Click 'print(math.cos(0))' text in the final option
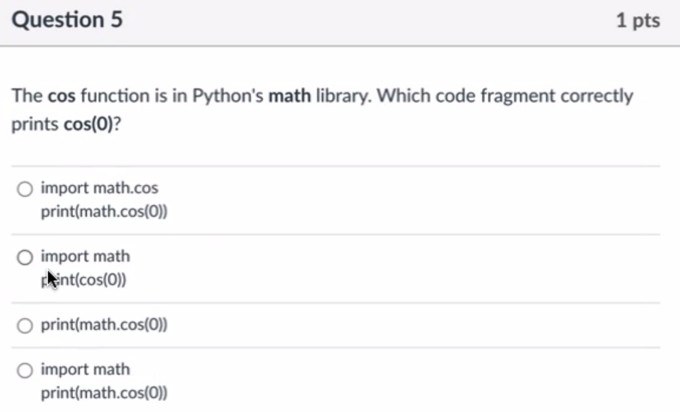The image size is (680, 412). tap(104, 393)
